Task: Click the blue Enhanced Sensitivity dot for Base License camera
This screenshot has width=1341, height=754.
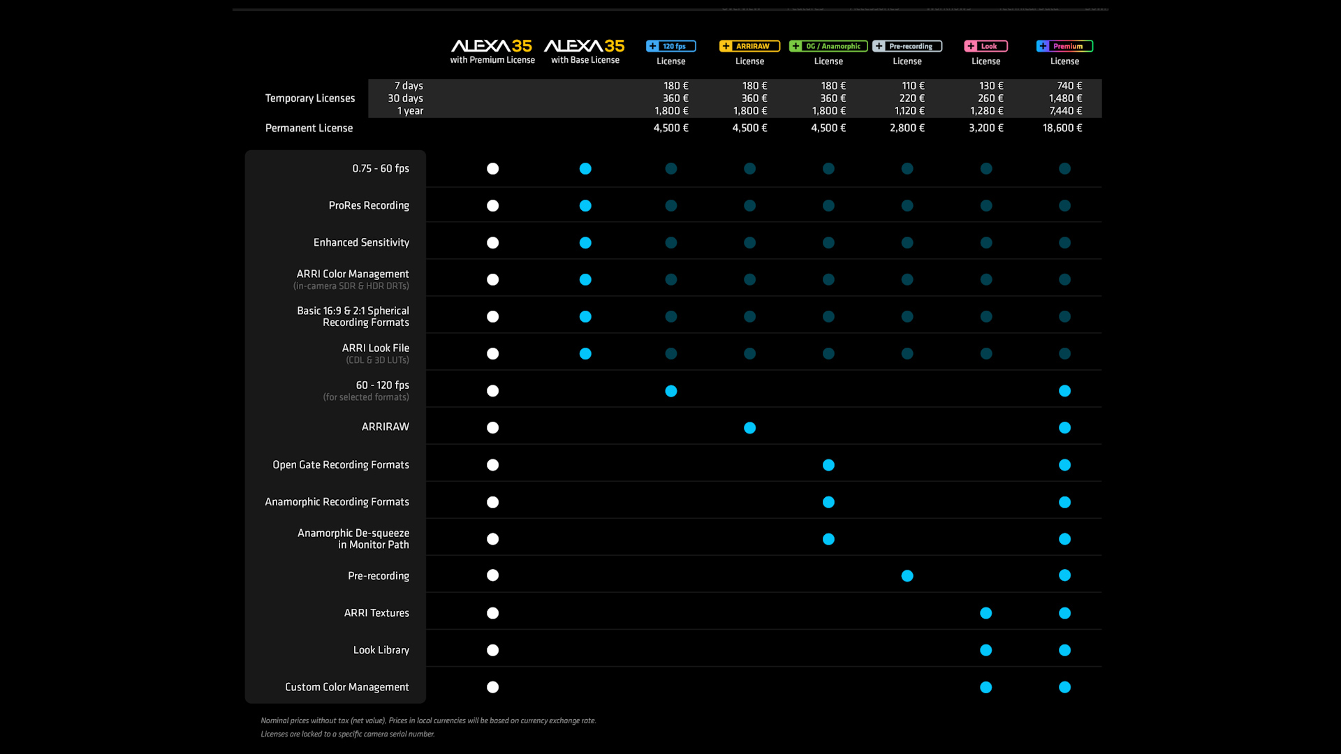Action: click(x=585, y=242)
